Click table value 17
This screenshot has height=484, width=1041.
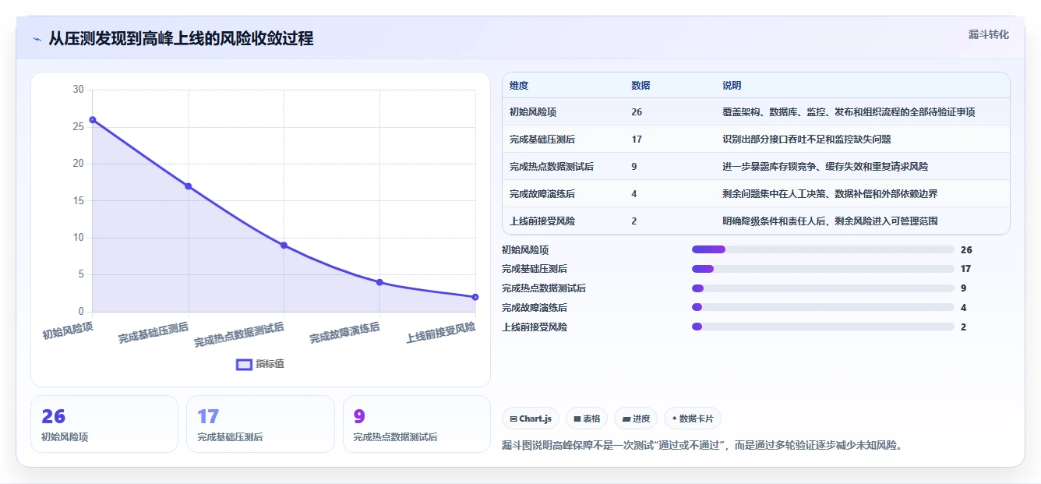pyautogui.click(x=637, y=140)
